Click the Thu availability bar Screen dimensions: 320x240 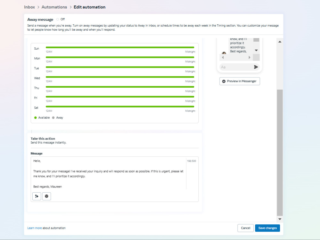point(120,87)
